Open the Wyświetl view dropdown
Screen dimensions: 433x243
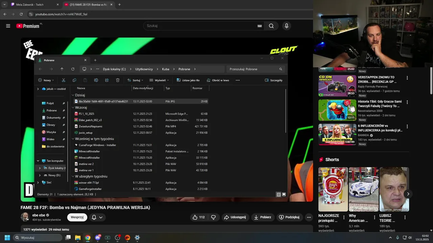click(159, 80)
